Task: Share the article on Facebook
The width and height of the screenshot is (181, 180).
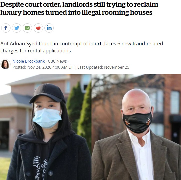Action: pos(6,28)
